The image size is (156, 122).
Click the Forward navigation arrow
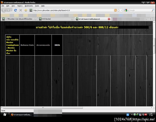pos(8,10)
